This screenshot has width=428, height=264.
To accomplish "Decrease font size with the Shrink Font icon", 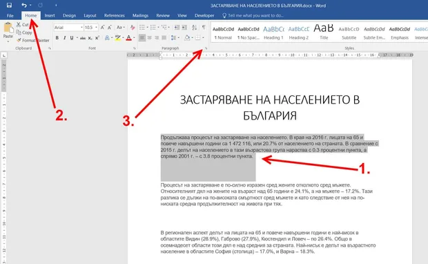I will tap(110, 28).
